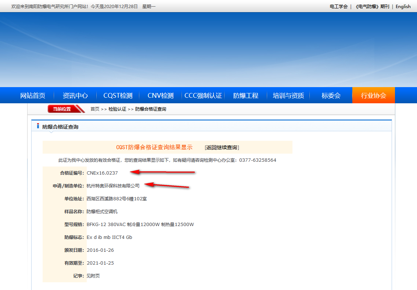Viewport: 417px width, 290px height.
Task: Open the 资讯中心 navigation menu
Action: pos(75,96)
